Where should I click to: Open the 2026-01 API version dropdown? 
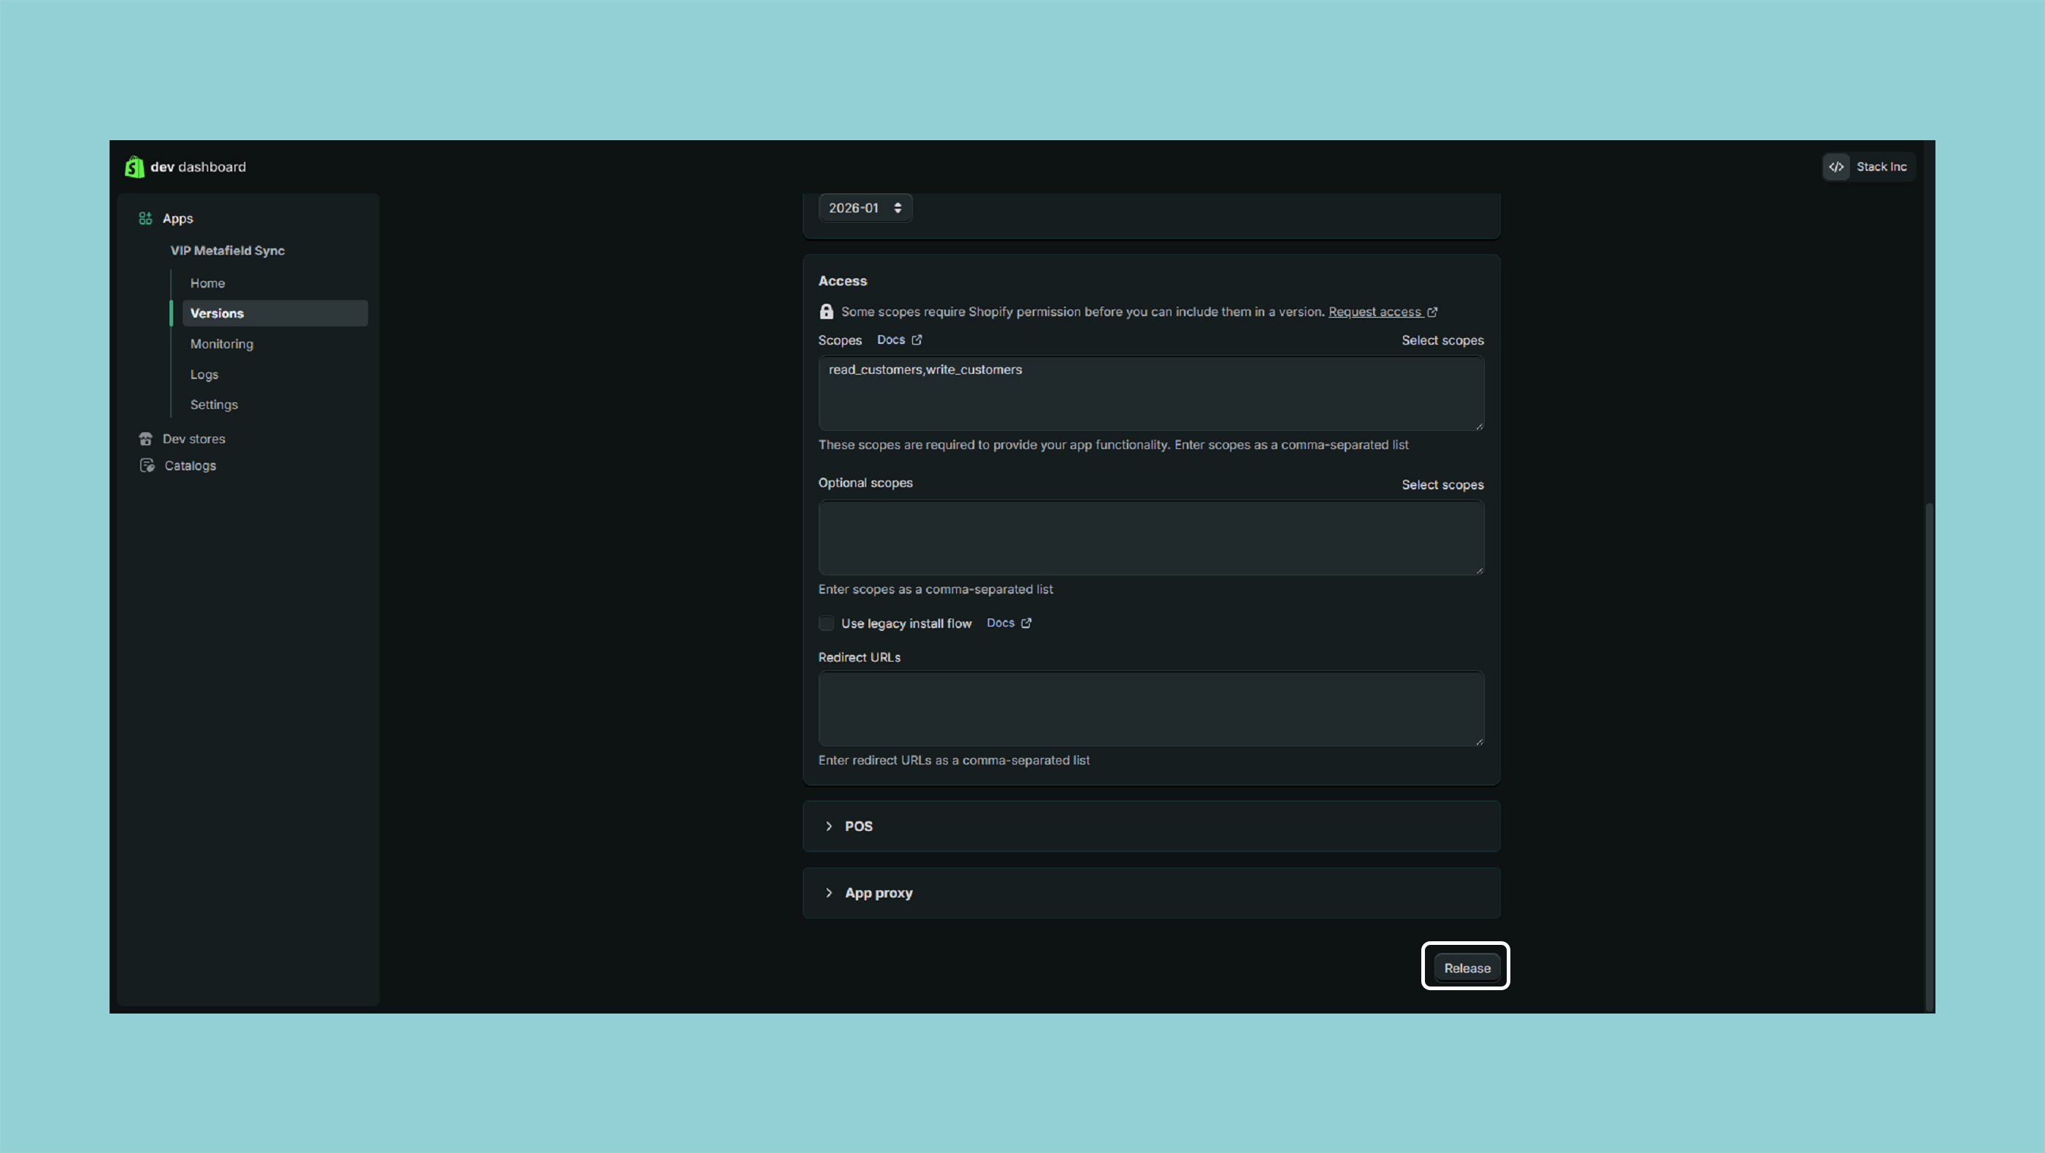tap(865, 208)
